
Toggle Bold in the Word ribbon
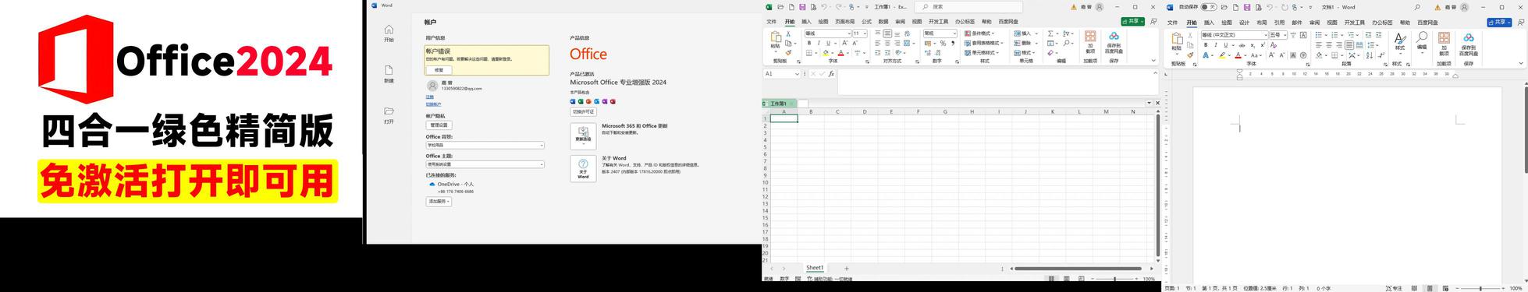tap(1206, 45)
